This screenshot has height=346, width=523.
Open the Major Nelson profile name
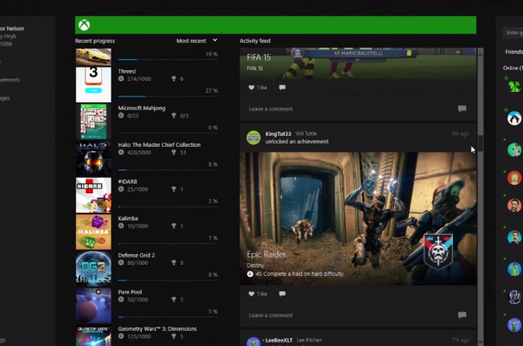coord(12,29)
